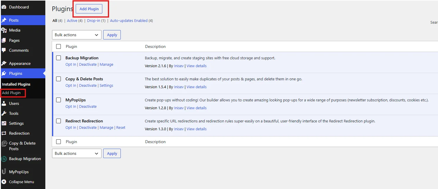Click Manage under Redirect Redirection
Viewport: 438px width, 189px height.
(106, 128)
